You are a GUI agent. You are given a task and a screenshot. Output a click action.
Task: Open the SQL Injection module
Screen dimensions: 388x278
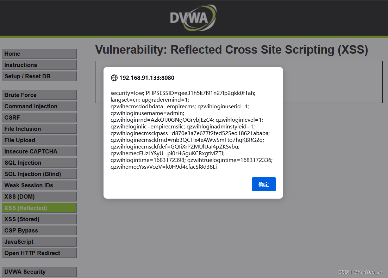tap(39, 162)
